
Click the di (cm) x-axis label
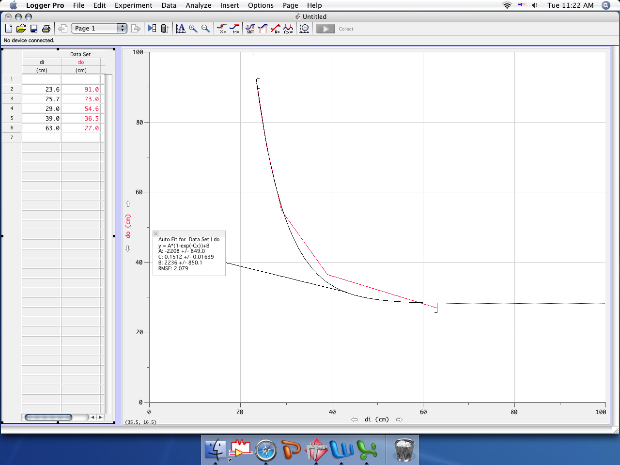377,419
